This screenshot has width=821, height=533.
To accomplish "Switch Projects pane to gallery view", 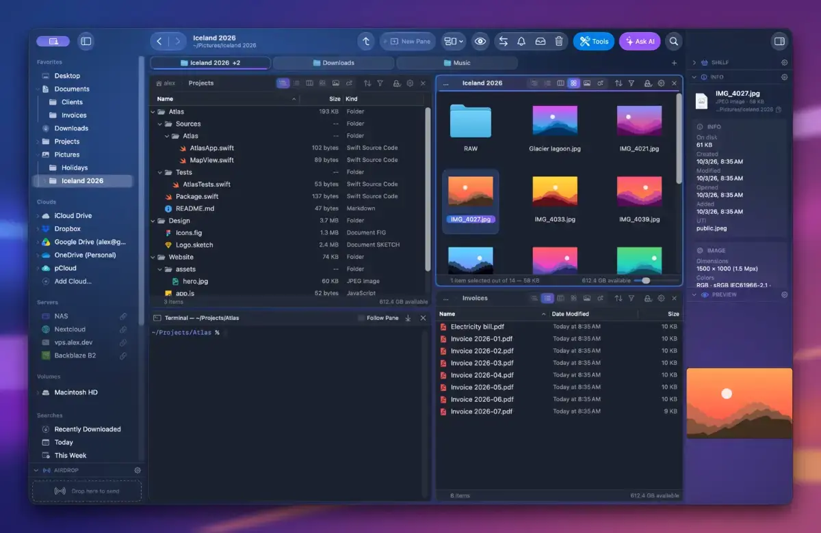I will (335, 83).
